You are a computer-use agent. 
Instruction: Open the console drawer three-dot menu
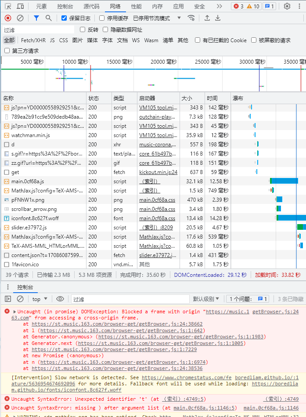coord(8,287)
